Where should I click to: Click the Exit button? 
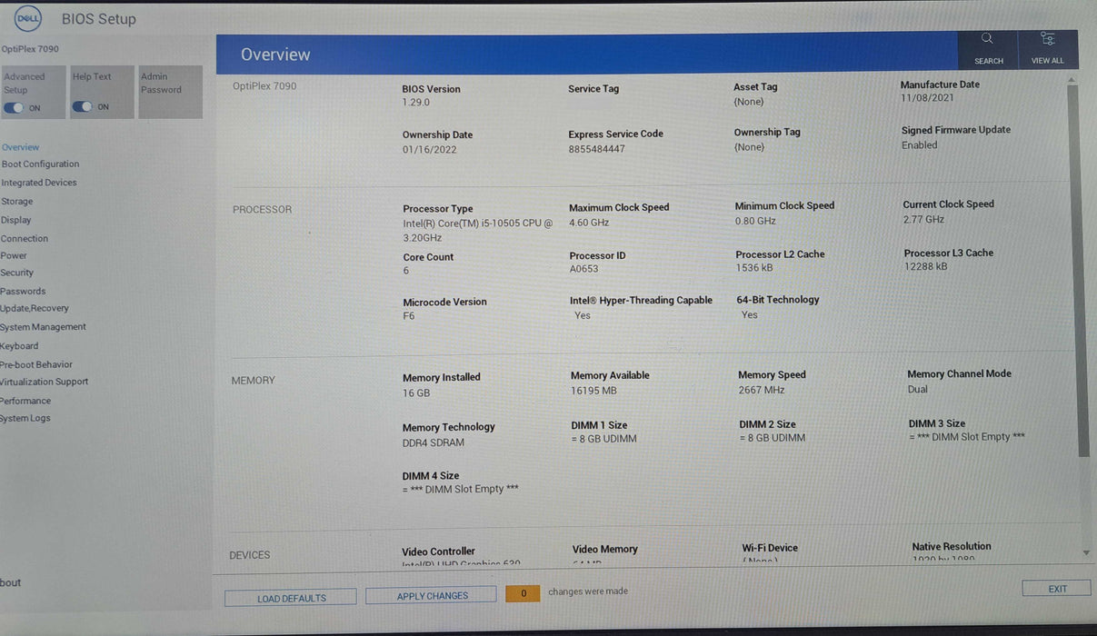pos(1057,589)
